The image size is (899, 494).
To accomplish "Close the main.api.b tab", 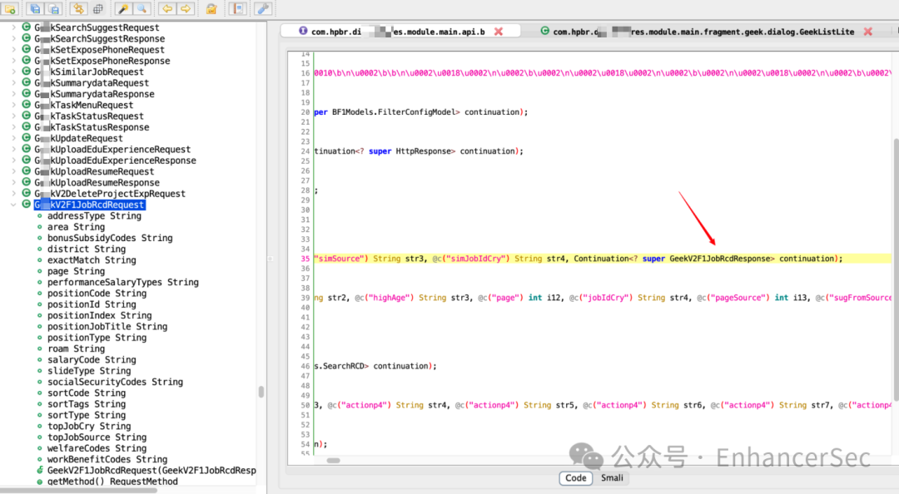I will pos(499,32).
